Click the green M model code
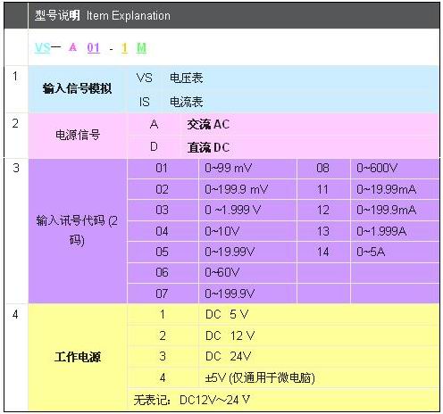 141,48
